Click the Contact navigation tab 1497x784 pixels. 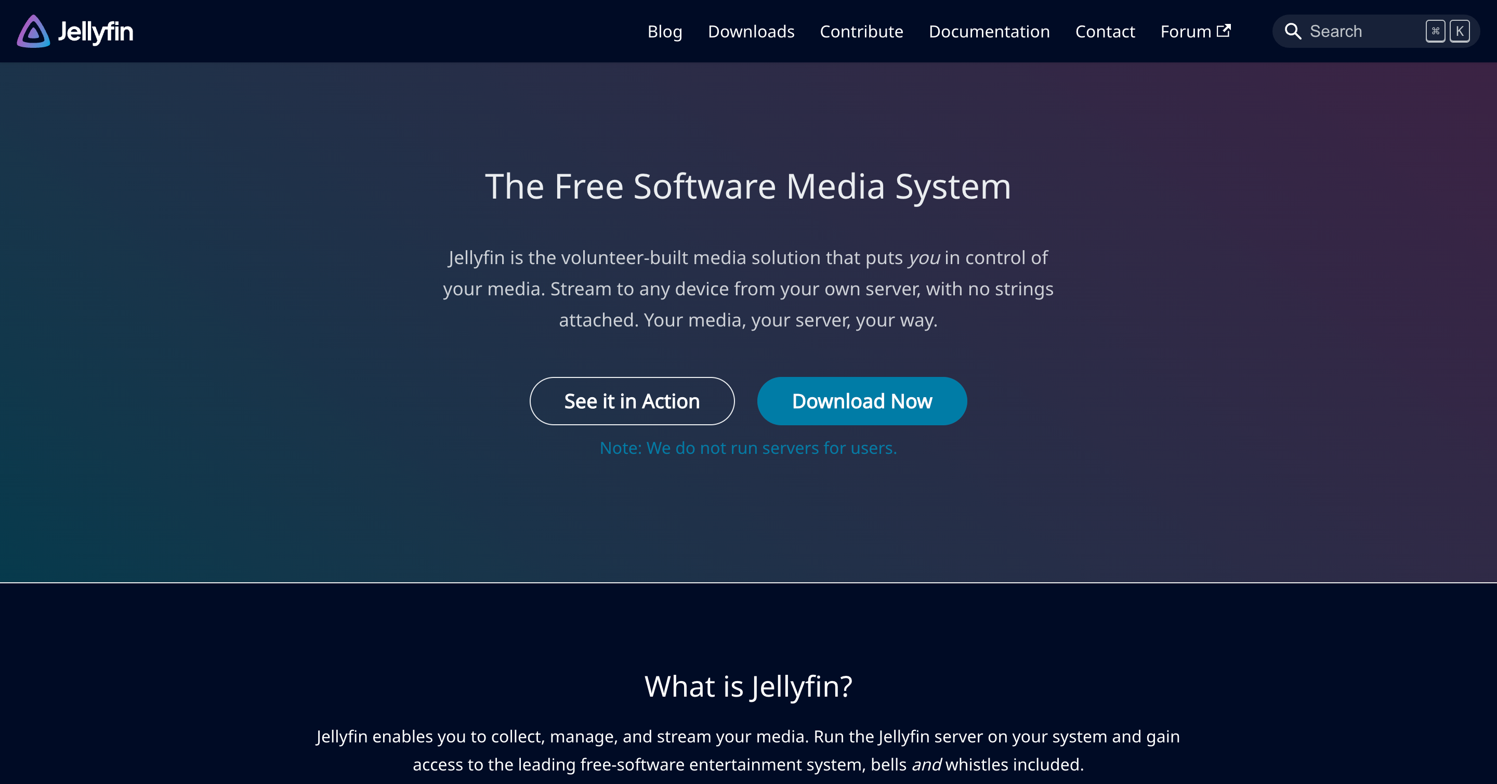pos(1106,32)
